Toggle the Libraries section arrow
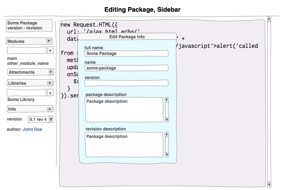Viewport: 285px width, 190px height. pos(50,83)
